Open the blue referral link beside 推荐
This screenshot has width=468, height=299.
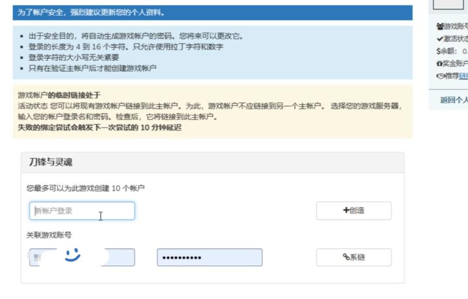(463, 76)
